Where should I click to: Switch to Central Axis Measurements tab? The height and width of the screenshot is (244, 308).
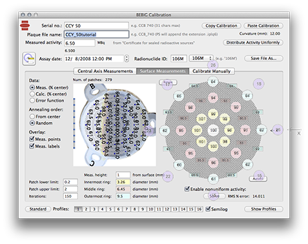click(105, 71)
